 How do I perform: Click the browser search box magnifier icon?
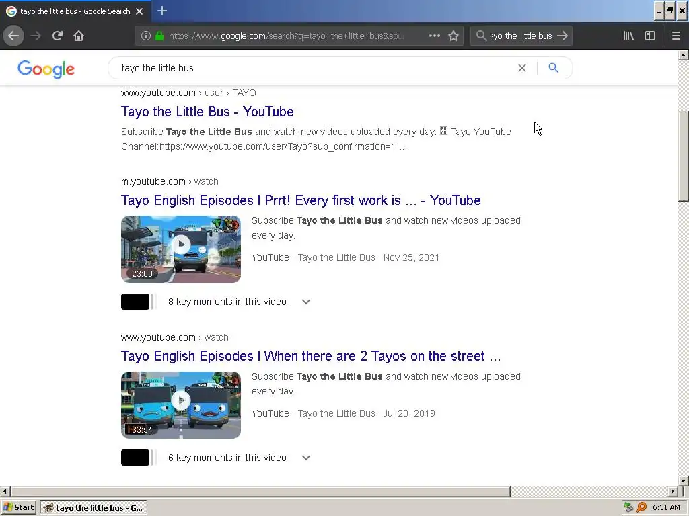[482, 36]
